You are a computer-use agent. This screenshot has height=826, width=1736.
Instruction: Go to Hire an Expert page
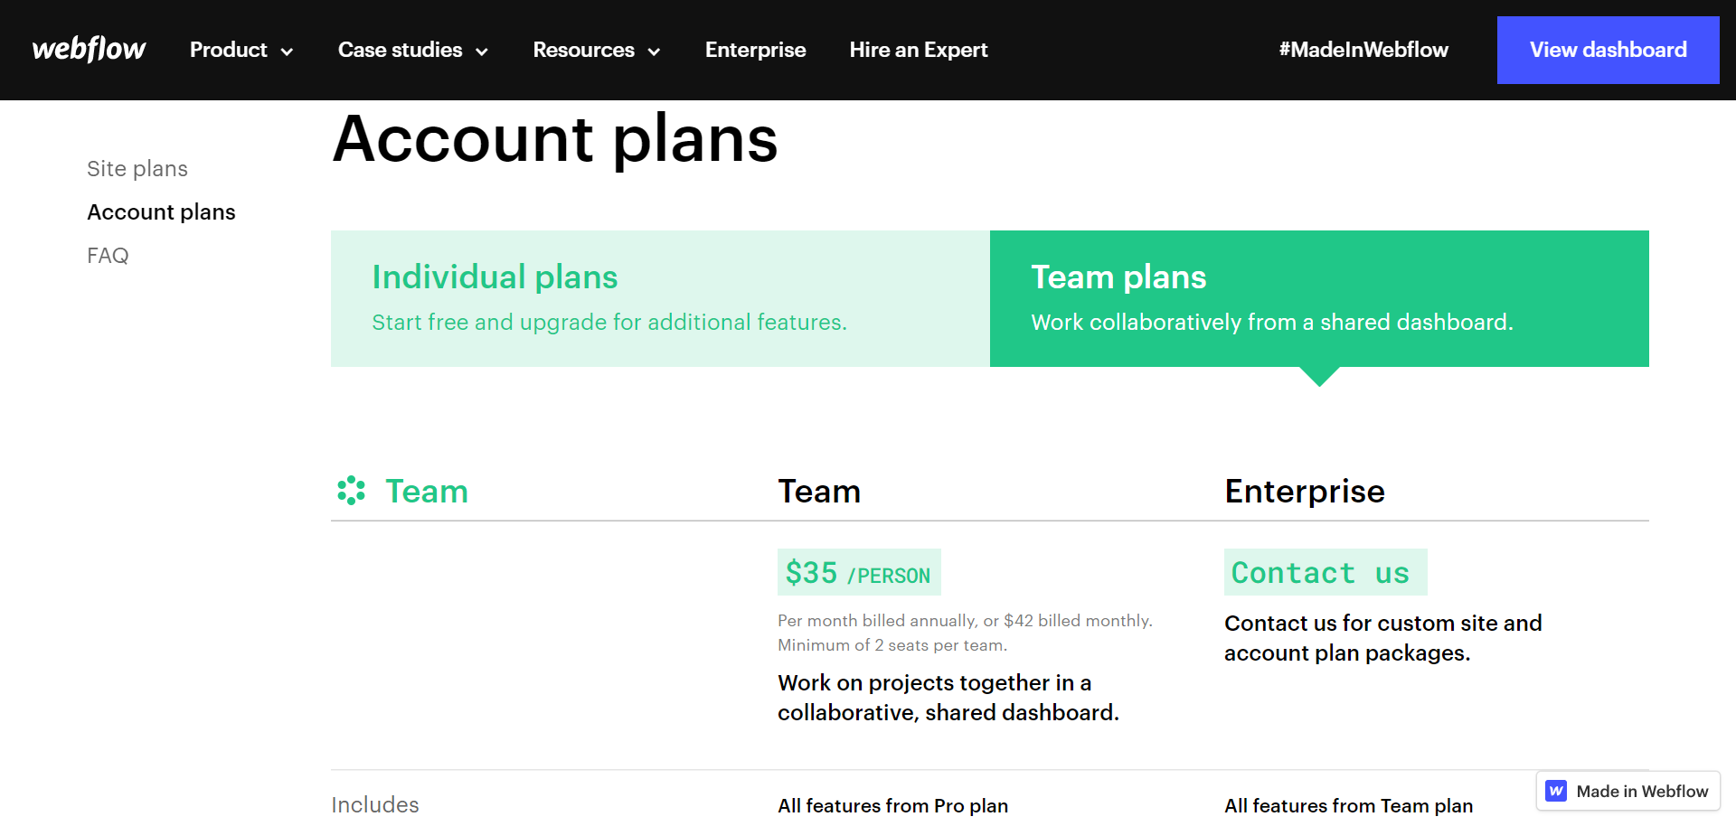[x=918, y=51]
